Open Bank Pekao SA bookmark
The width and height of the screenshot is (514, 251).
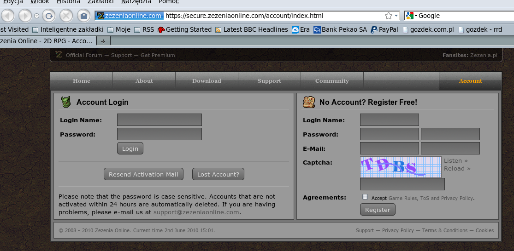[340, 29]
